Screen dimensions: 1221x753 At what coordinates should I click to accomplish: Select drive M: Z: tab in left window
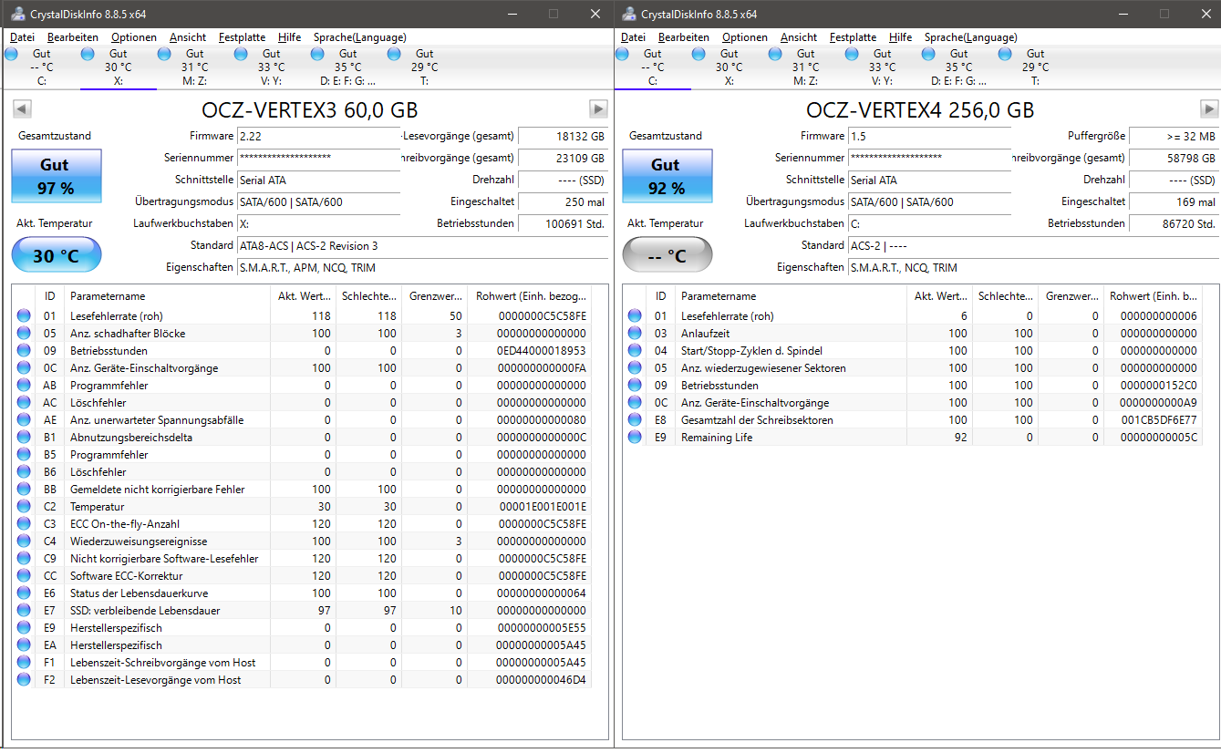pyautogui.click(x=195, y=67)
